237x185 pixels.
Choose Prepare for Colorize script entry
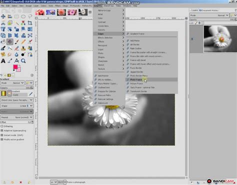109,91
